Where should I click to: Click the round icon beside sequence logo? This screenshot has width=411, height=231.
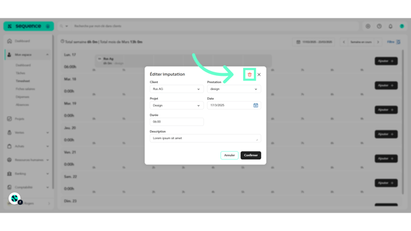(x=48, y=26)
